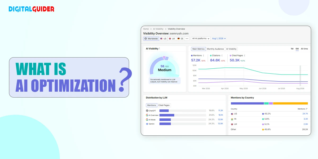Click the DigitalGuider logo
This screenshot has height=159, width=318.
click(31, 9)
